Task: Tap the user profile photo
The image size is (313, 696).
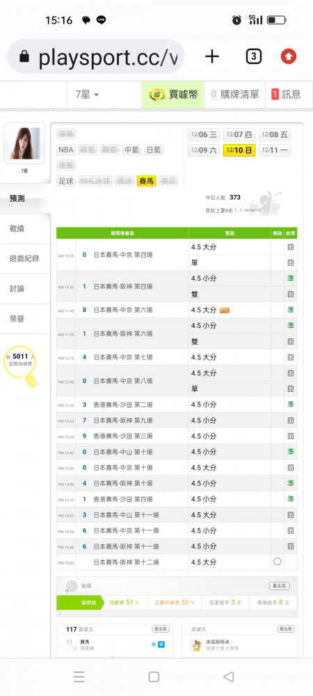Action: coord(24,143)
